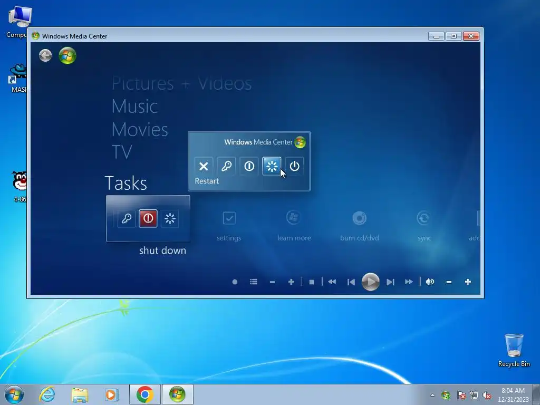Select the Recycle Bin desktop icon
Image resolution: width=540 pixels, height=405 pixels.
point(514,350)
